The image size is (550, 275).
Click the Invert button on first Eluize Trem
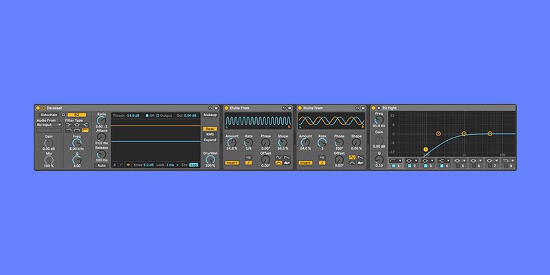[232, 163]
